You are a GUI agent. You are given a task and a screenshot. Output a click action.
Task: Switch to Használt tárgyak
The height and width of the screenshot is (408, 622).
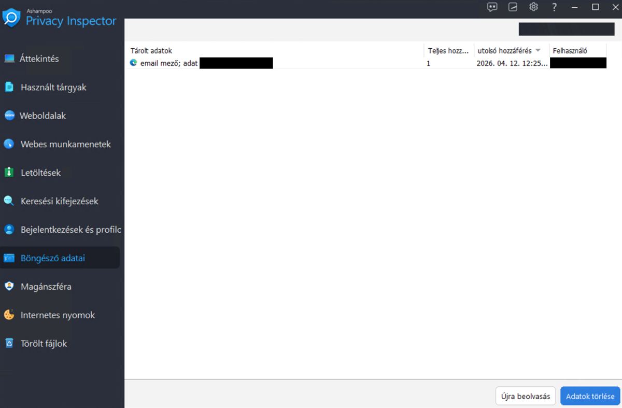click(53, 87)
